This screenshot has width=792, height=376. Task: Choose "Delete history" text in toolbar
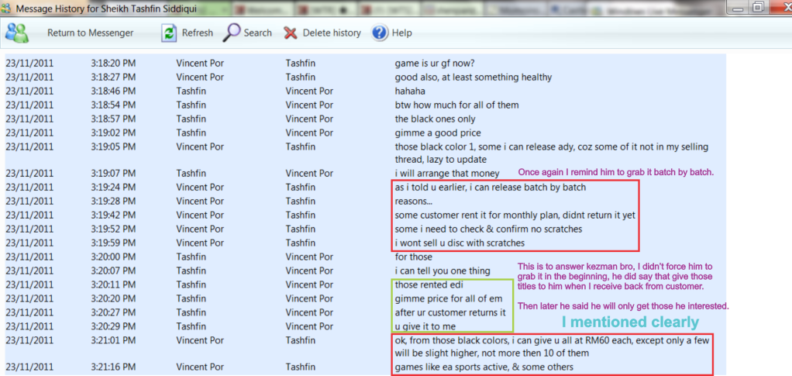coord(332,33)
